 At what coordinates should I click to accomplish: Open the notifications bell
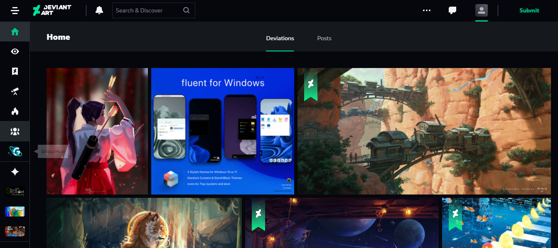pyautogui.click(x=99, y=10)
